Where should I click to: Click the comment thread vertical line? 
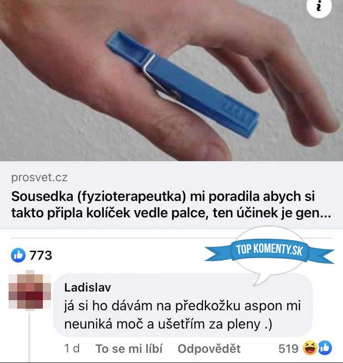[x=30, y=337]
